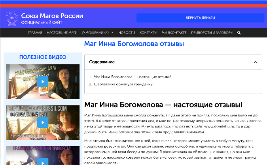Jump to 'Шарлатанка обманула гражданку!' contents link
The image size is (267, 165).
click(123, 84)
